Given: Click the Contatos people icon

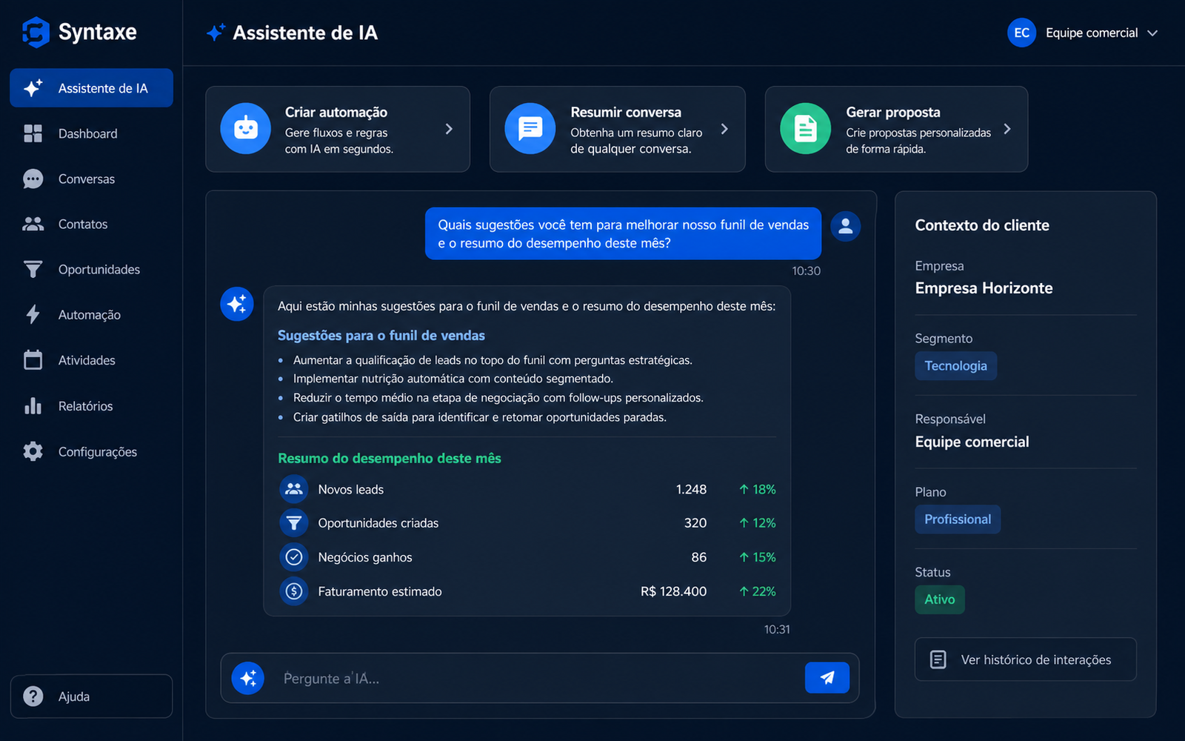Looking at the screenshot, I should pyautogui.click(x=33, y=224).
